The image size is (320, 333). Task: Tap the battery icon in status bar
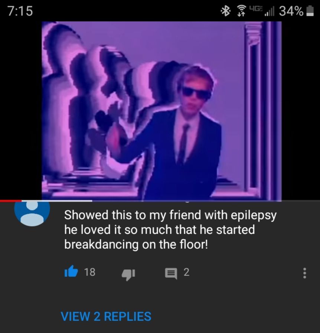tap(310, 11)
